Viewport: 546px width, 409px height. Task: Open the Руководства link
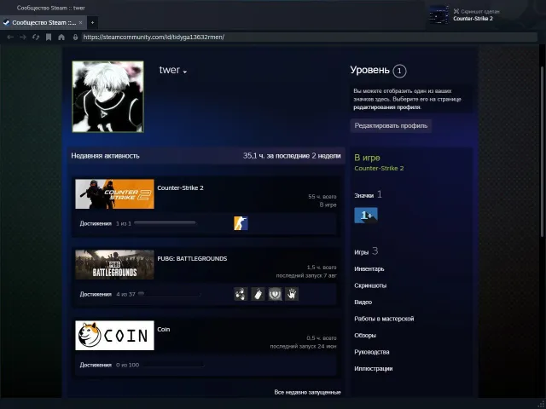372,352
